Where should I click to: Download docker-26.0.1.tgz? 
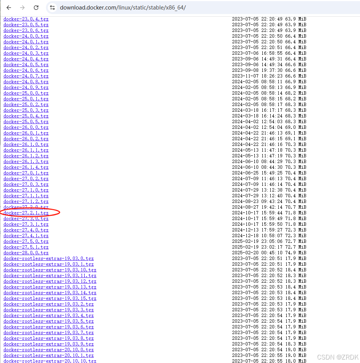tap(26, 133)
